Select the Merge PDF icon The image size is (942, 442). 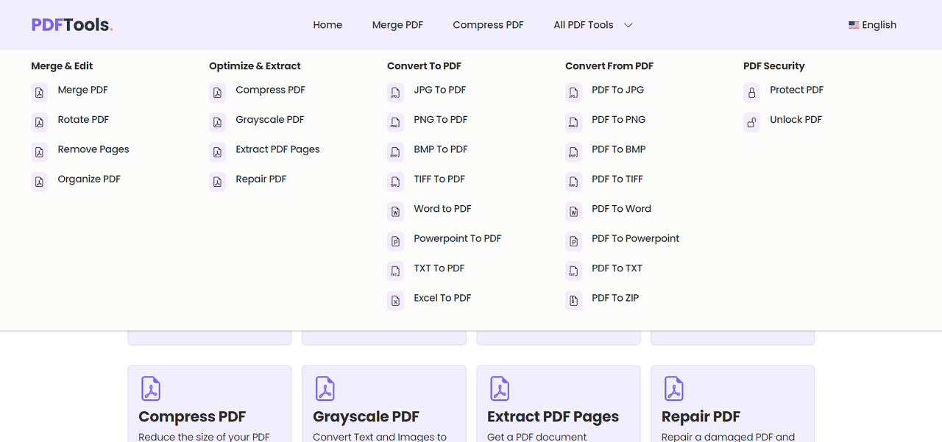pyautogui.click(x=39, y=92)
